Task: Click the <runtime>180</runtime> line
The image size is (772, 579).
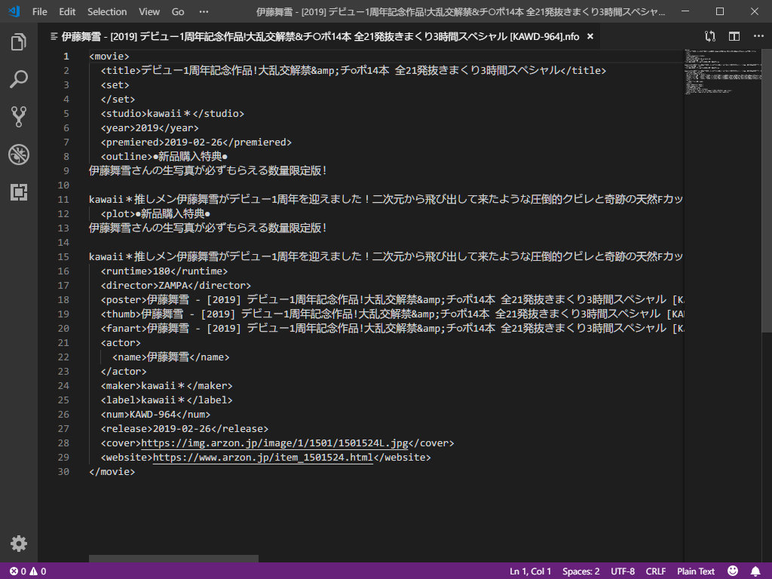Action: coord(164,271)
